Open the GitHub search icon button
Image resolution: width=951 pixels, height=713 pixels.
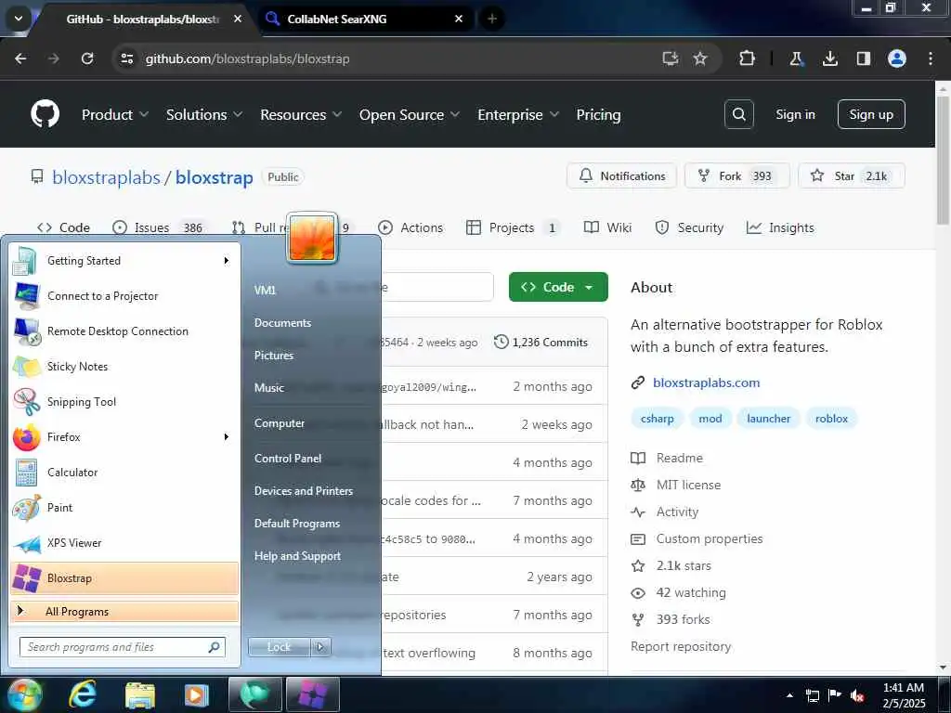pos(738,114)
